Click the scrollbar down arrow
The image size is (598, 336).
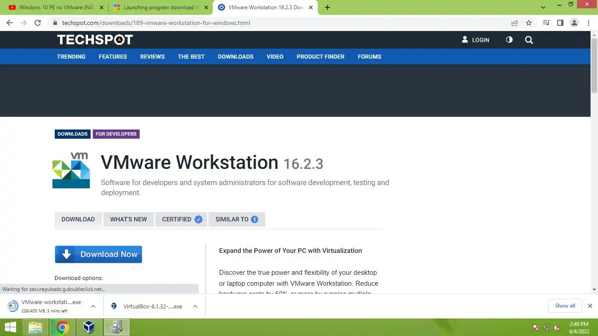pos(594,290)
